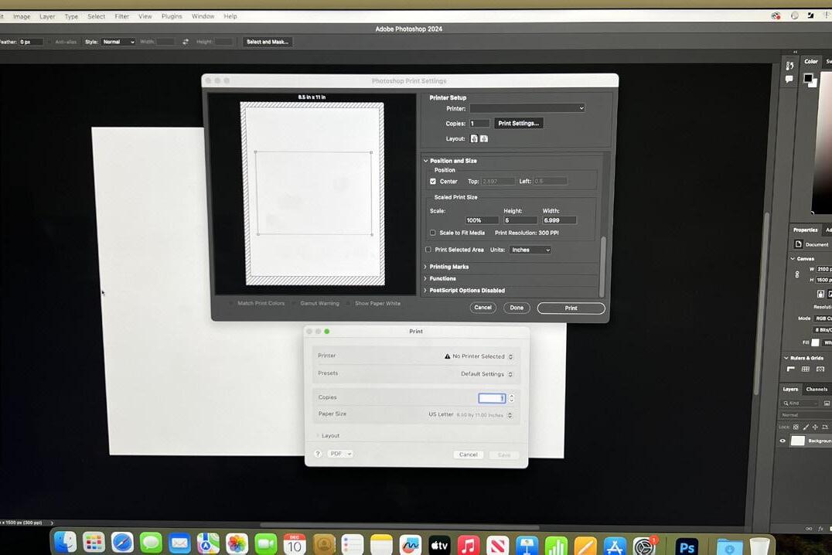Click the lock transparent pixels icon
This screenshot has width=832, height=555.
click(x=796, y=427)
